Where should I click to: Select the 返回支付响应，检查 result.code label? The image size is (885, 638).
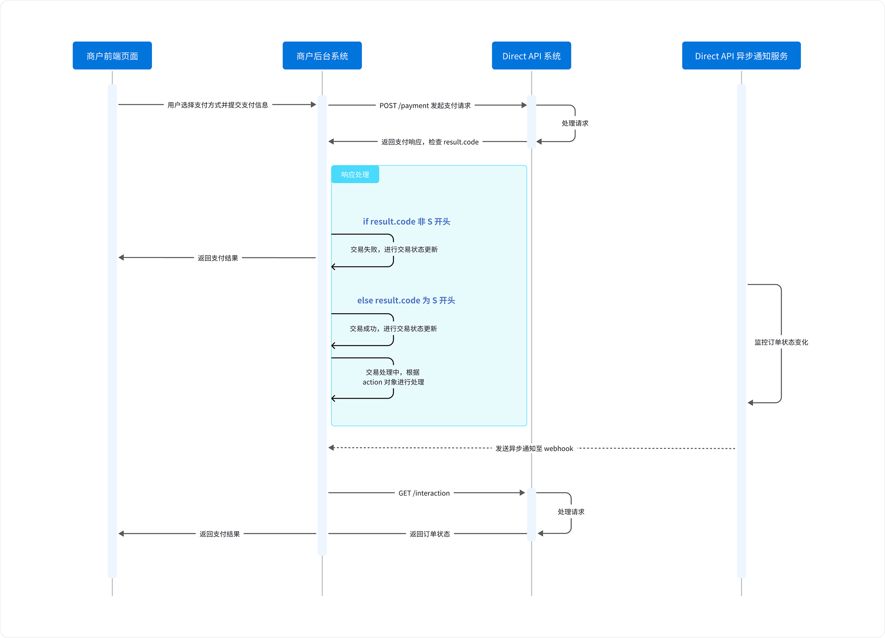point(430,142)
